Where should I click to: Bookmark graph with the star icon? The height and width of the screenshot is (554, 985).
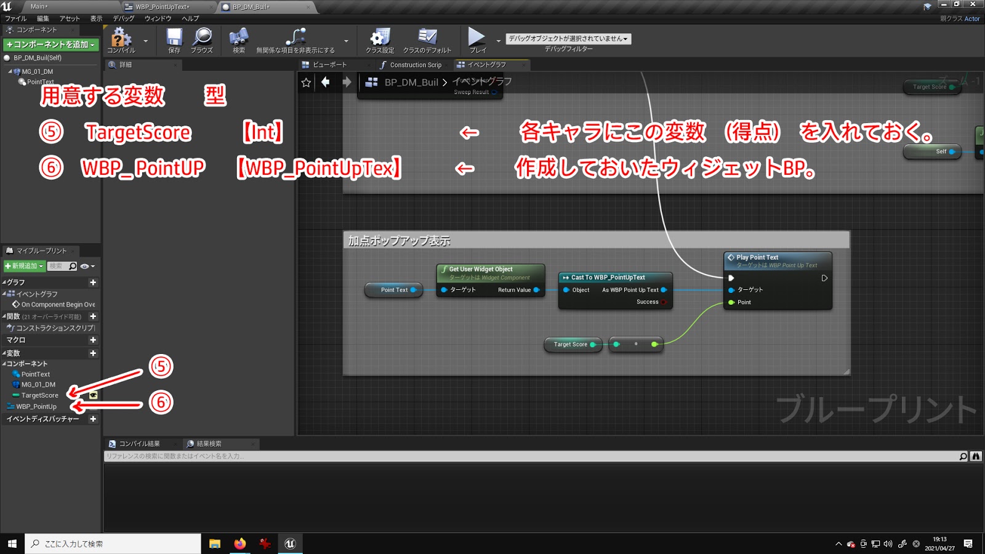click(x=306, y=82)
